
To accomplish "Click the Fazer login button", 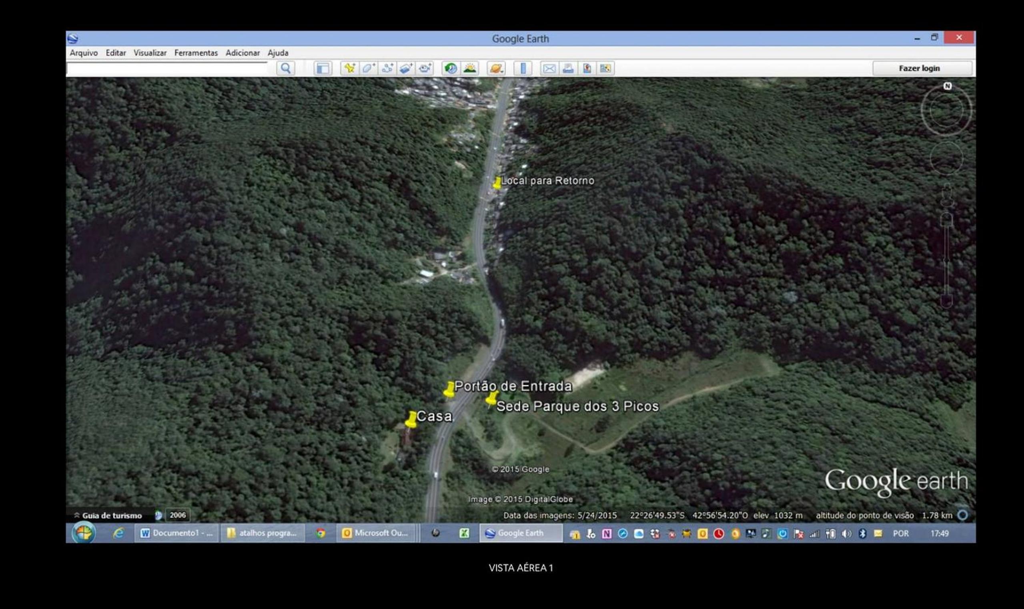I will click(922, 68).
